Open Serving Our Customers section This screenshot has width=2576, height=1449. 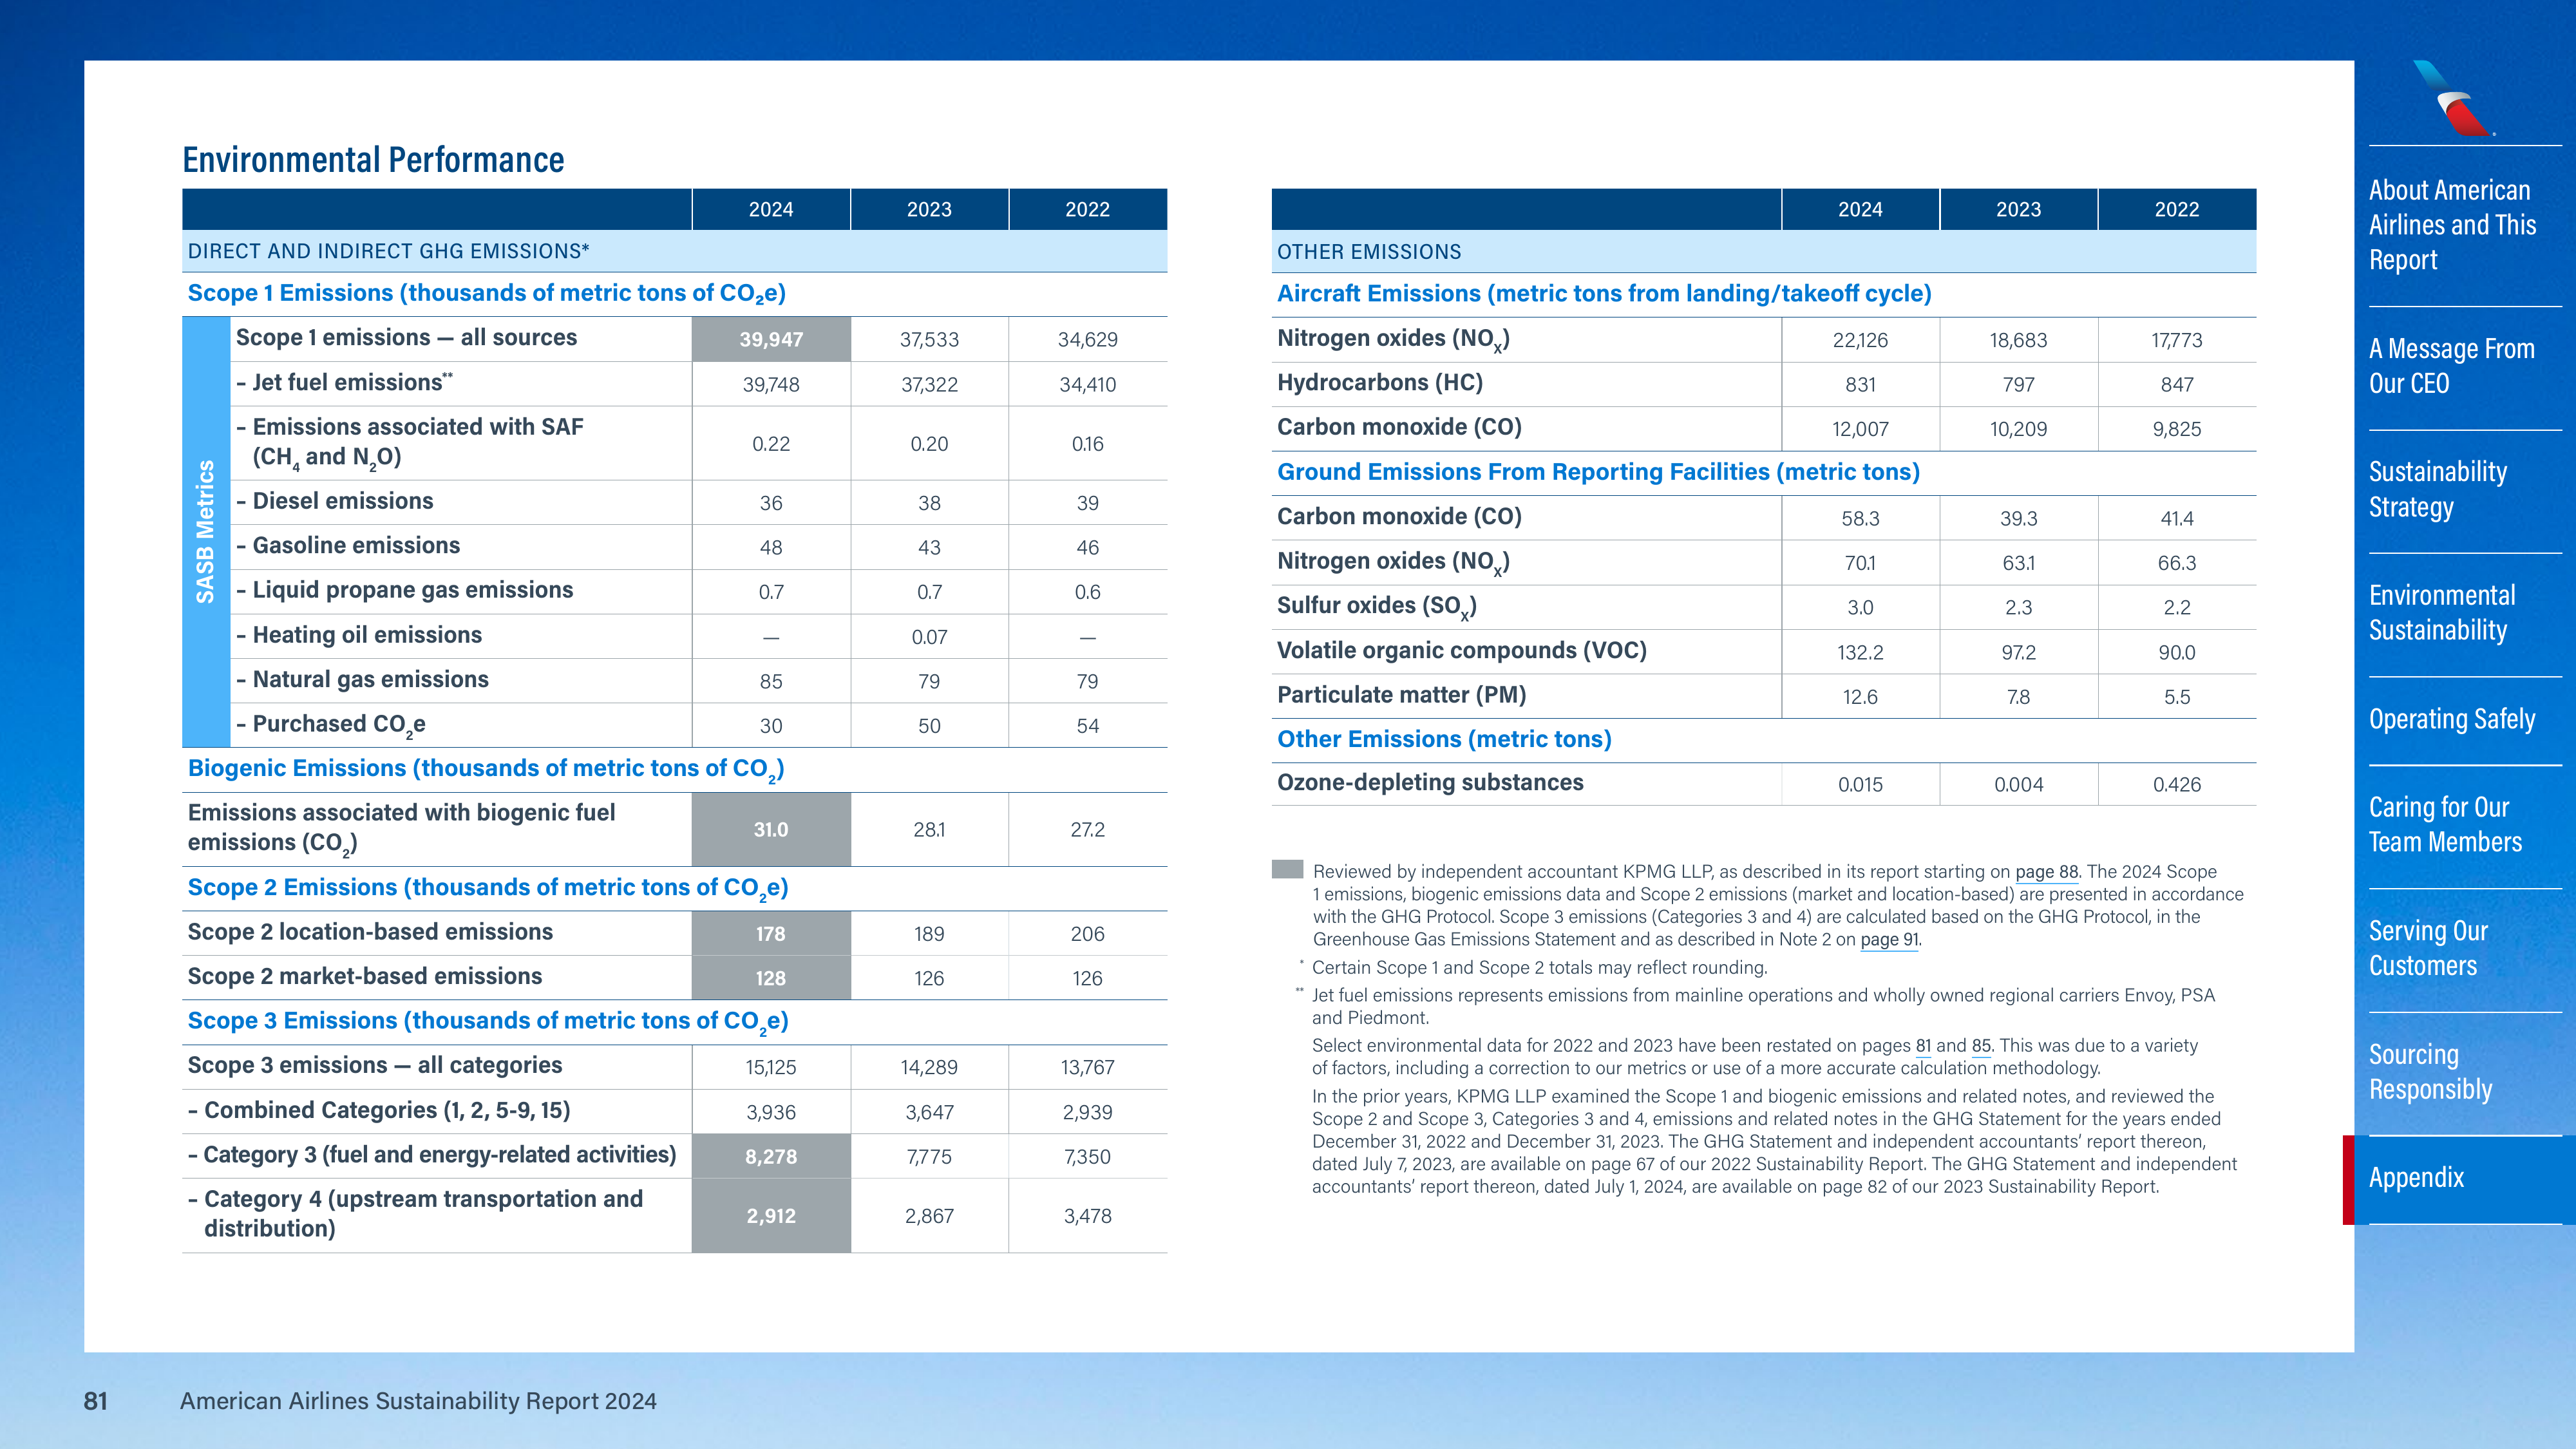[x=2428, y=948]
